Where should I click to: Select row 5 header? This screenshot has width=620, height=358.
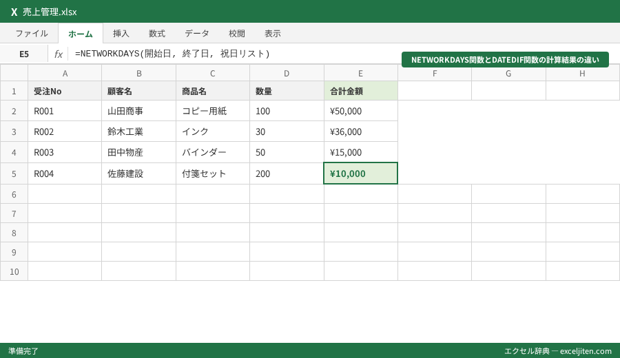tap(14, 173)
